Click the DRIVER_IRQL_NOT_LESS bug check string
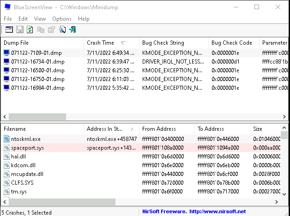Screen dimensions: 290x216 173,62
